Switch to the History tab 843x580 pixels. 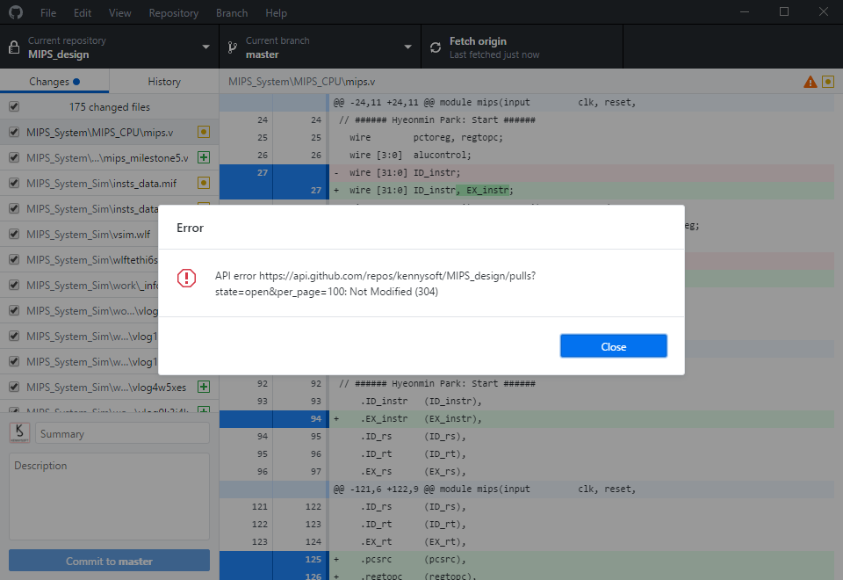tap(163, 80)
